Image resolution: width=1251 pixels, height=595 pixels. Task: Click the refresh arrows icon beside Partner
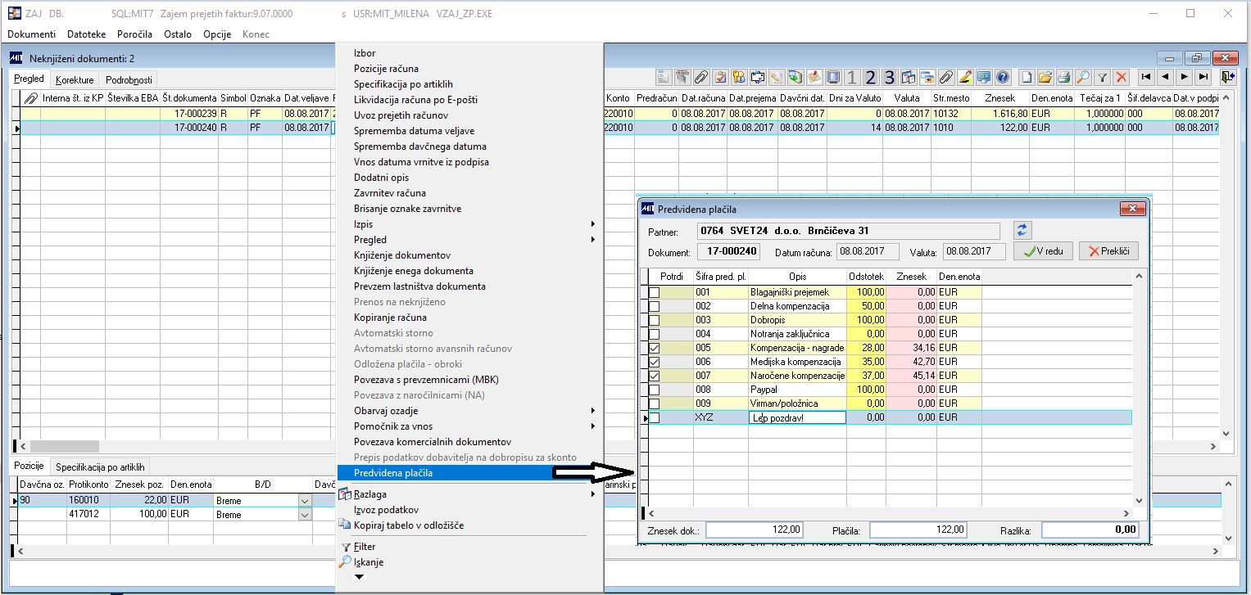coord(1022,230)
